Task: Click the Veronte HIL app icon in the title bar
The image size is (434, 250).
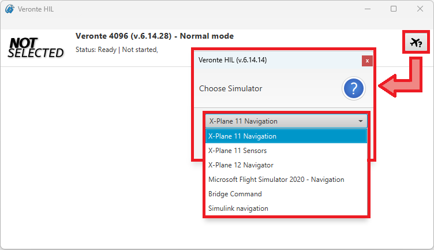Action: [x=10, y=9]
